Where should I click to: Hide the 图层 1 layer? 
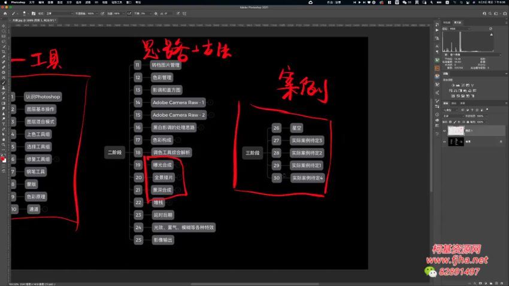coord(444,130)
